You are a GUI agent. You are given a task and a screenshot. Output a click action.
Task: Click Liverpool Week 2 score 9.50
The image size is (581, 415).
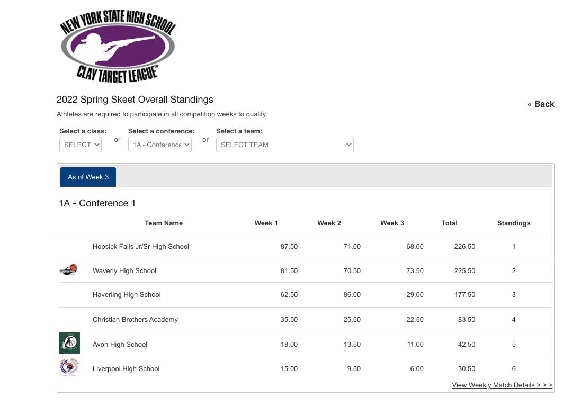pos(354,369)
